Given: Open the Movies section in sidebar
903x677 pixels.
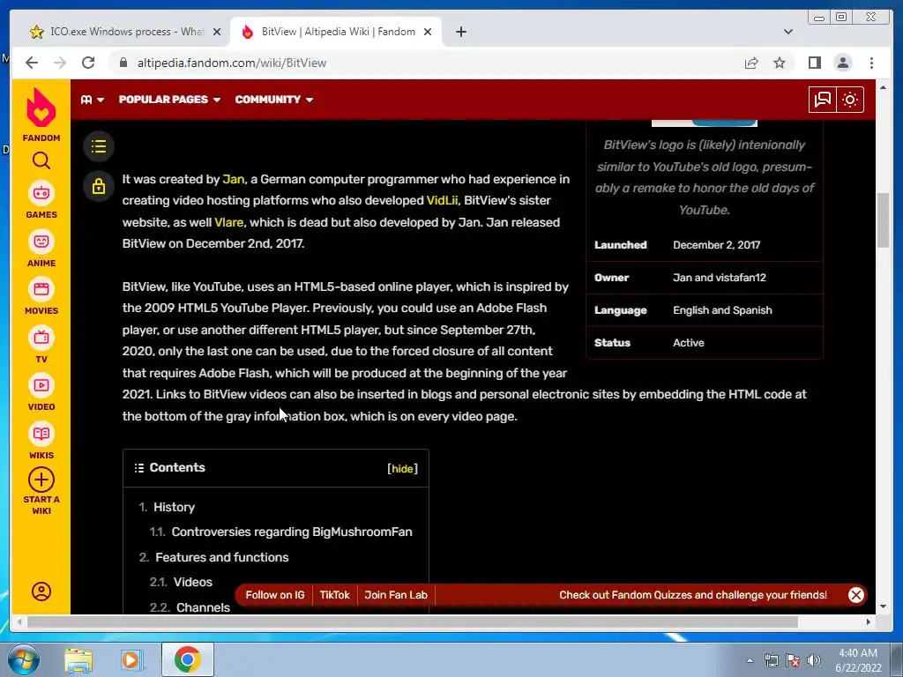Looking at the screenshot, I should [x=41, y=296].
